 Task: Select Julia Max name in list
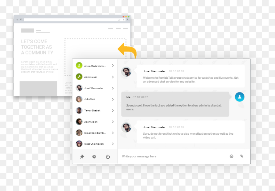(x=90, y=99)
